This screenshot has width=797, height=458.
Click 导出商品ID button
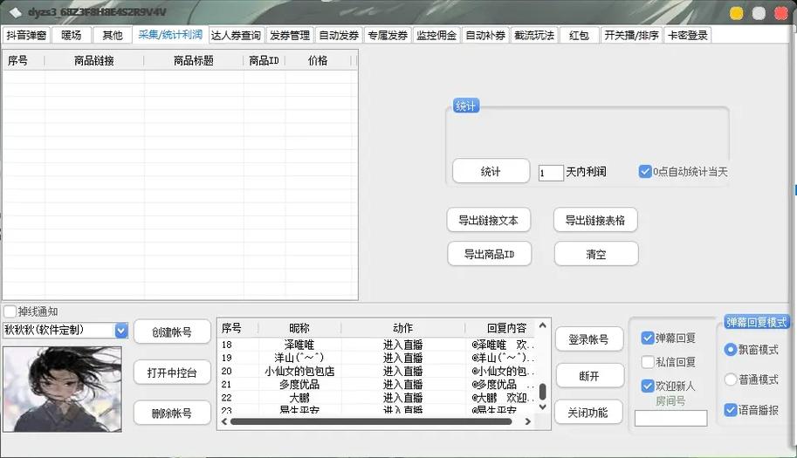[x=490, y=254]
